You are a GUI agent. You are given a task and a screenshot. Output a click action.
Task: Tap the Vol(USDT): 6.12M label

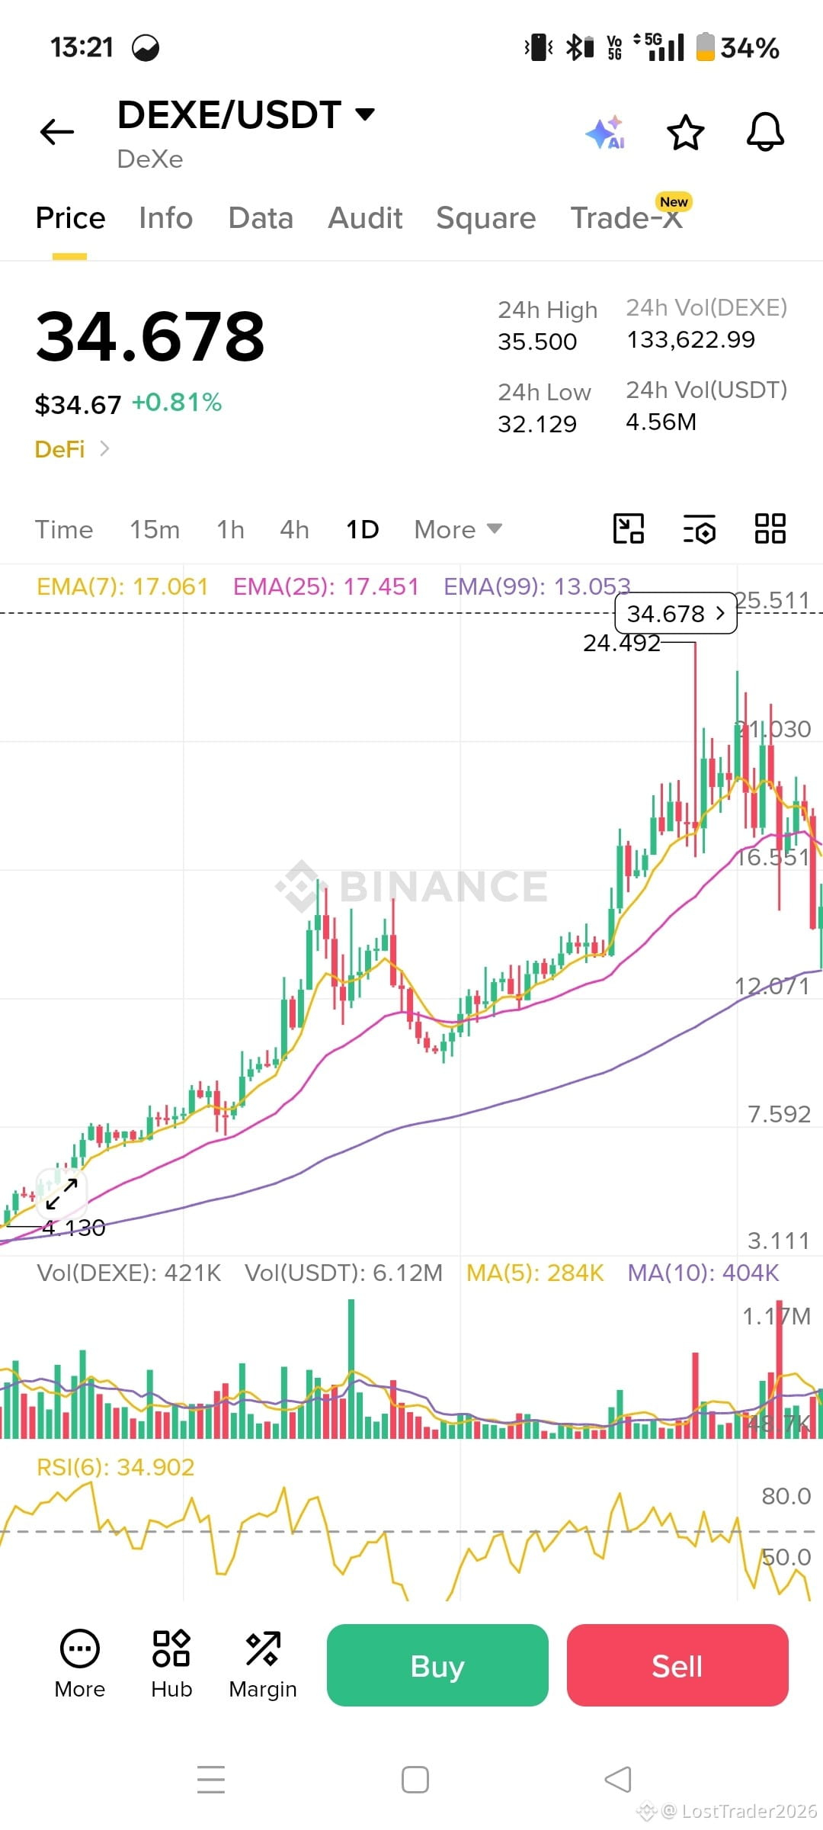[x=344, y=1273]
